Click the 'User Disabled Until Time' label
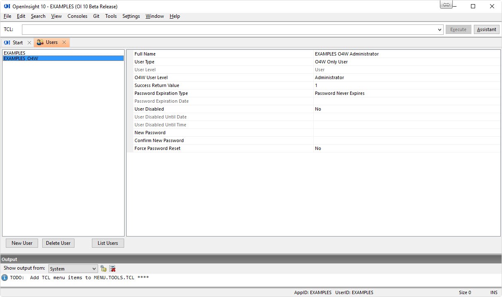The height and width of the screenshot is (297, 502). (x=160, y=125)
